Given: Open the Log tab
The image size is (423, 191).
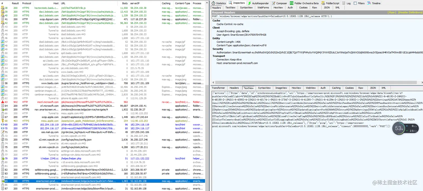Looking at the screenshot, I should coord(346,3).
